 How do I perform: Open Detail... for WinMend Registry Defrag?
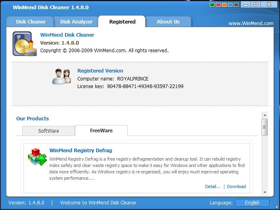pos(213,186)
